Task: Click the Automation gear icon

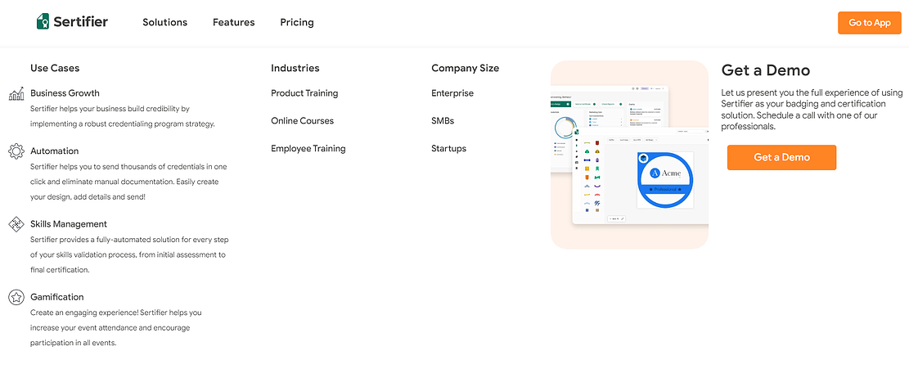Action: coord(16,151)
